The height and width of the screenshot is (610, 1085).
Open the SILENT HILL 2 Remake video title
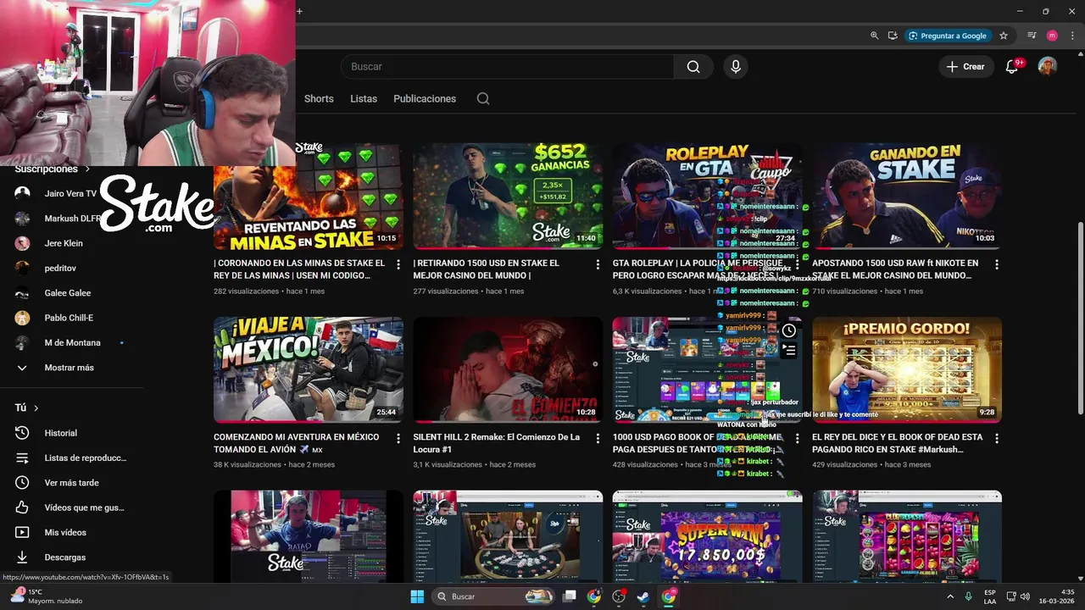point(497,443)
